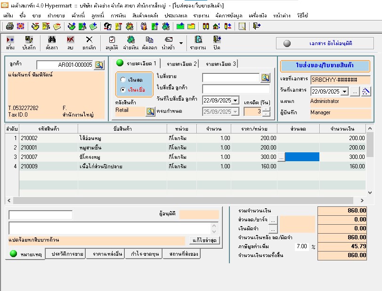Select the เงินสด (Cash) radio button
382x291 pixels.
pyautogui.click(x=123, y=80)
